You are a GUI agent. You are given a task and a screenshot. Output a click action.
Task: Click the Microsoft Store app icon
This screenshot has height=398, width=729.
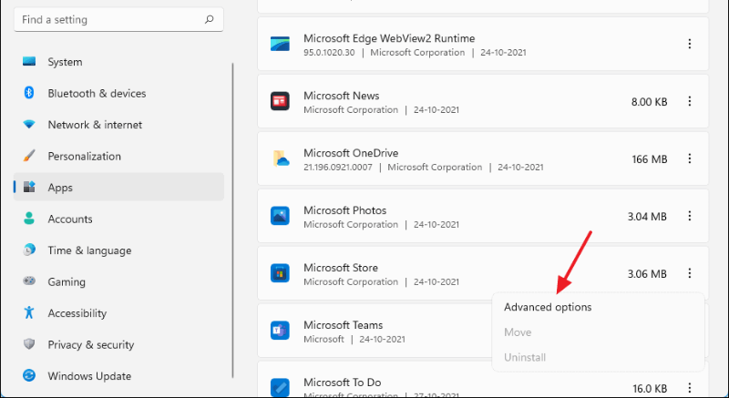click(x=280, y=273)
